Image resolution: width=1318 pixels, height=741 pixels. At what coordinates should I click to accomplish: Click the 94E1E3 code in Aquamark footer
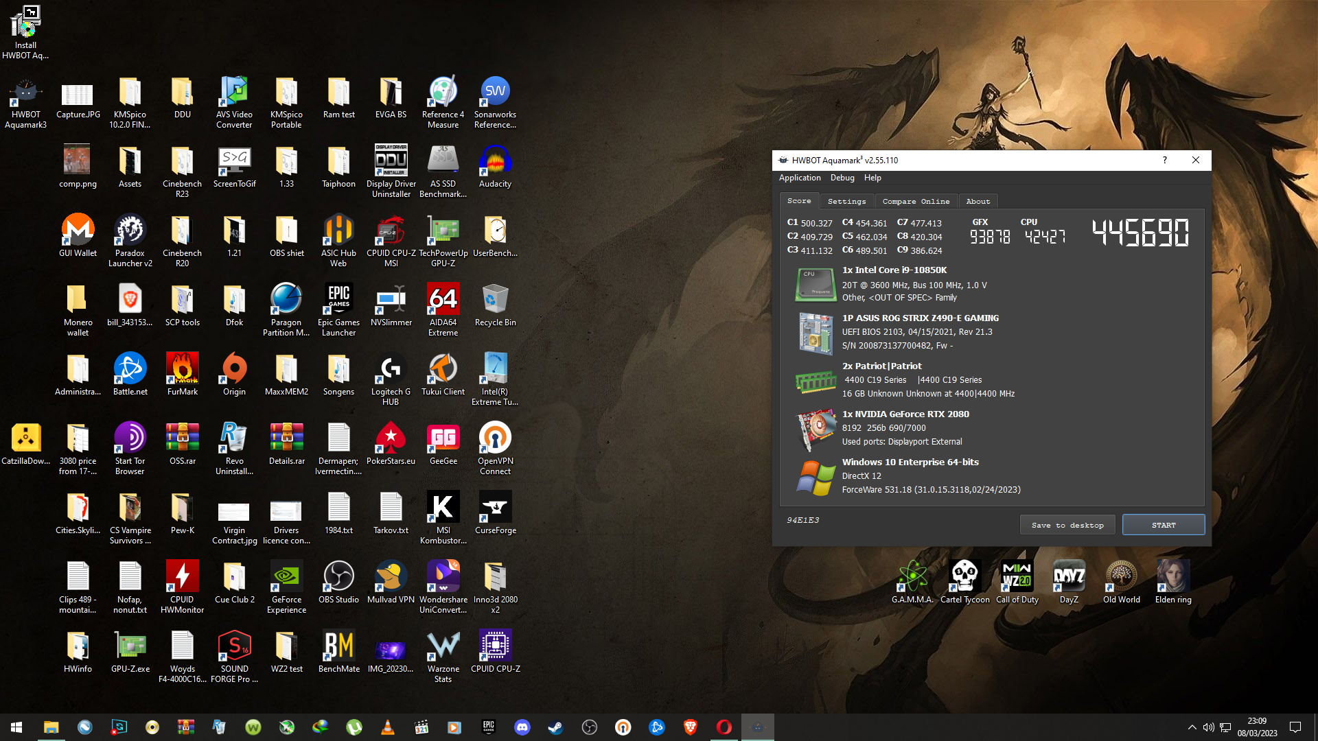pos(802,520)
